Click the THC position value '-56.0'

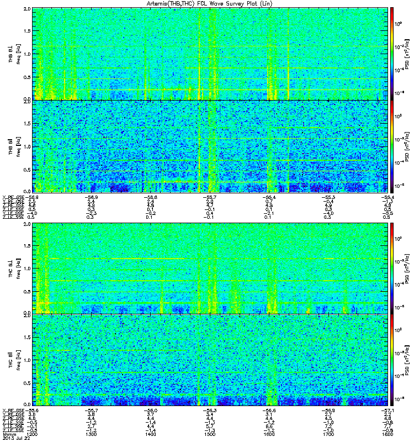(150, 411)
